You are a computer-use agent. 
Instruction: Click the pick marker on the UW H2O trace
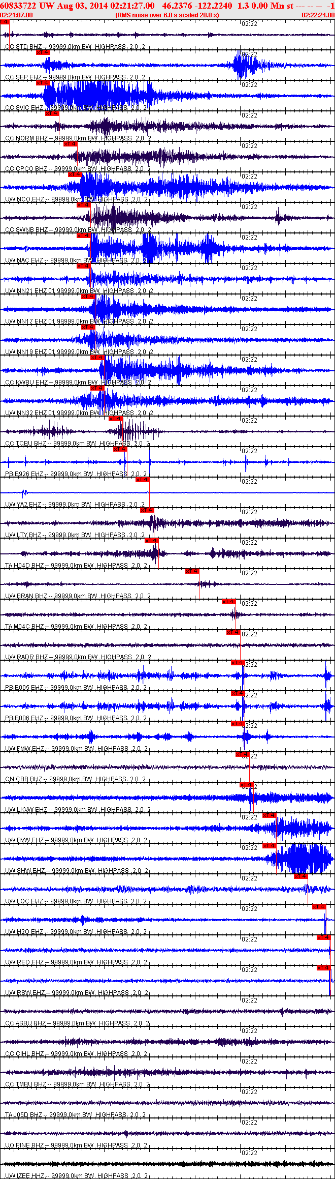(x=319, y=907)
